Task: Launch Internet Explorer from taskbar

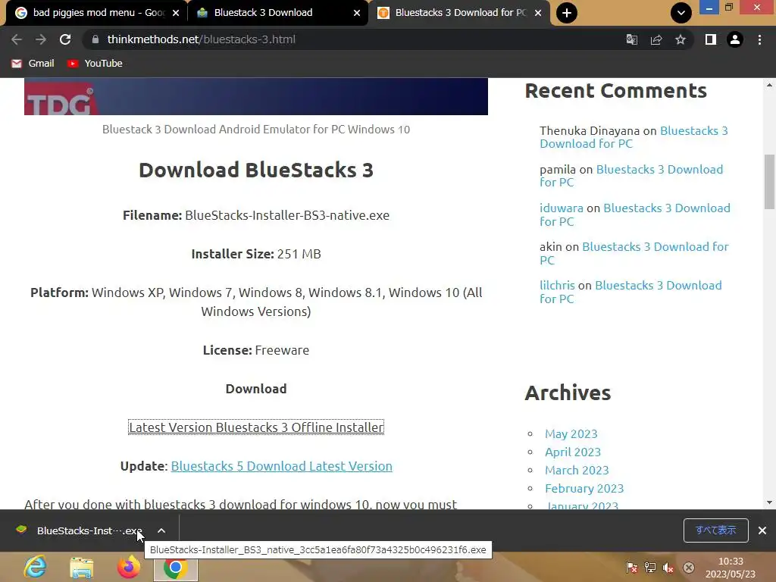Action: click(x=35, y=567)
